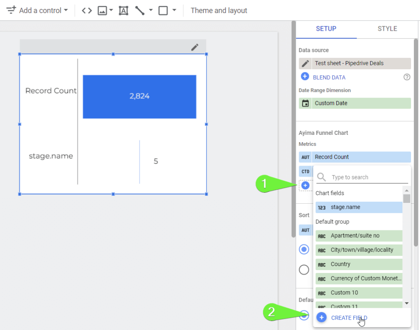Viewport: 420px width, 330px height.
Task: Click the blue 2,824 funnel bar
Action: pyautogui.click(x=139, y=97)
